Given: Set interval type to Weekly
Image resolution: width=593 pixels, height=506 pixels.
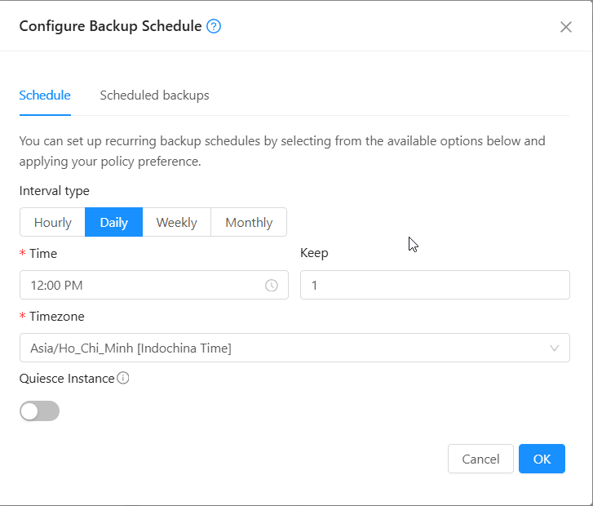Looking at the screenshot, I should (176, 222).
